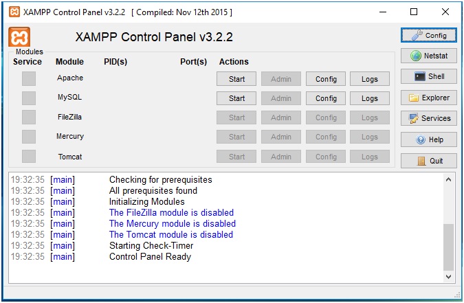
Task: Click log line 'All prerequisites found'
Action: (153, 190)
